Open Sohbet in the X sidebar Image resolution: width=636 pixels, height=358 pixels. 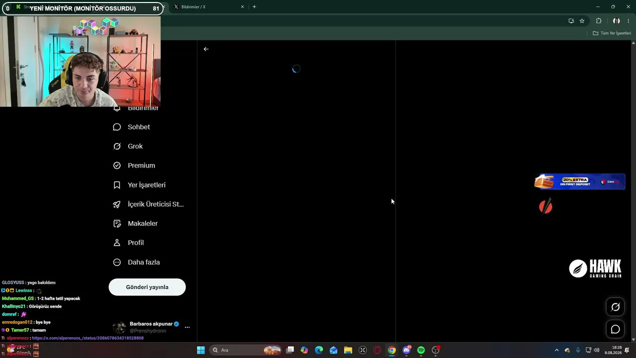[x=139, y=127]
